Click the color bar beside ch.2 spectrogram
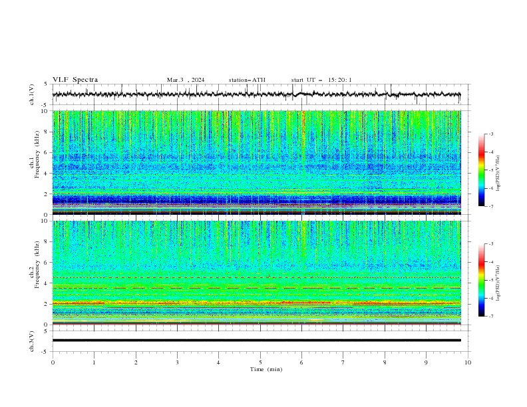 [481, 280]
